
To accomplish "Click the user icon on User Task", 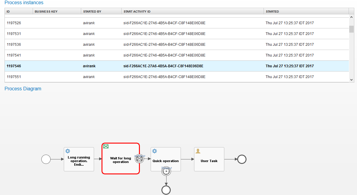I will pyautogui.click(x=198, y=151).
